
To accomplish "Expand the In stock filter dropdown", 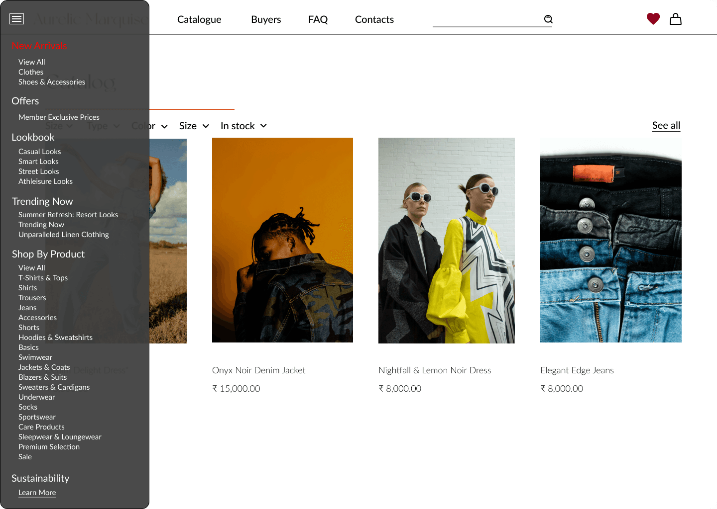I will click(244, 126).
